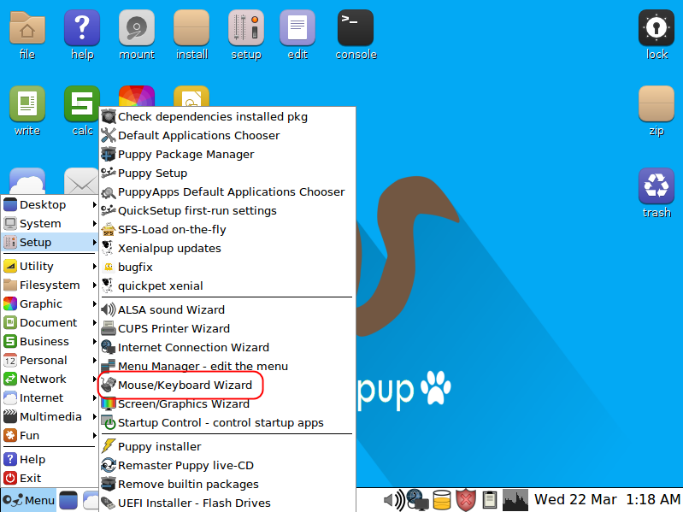Image resolution: width=683 pixels, height=512 pixels.
Task: Open Screen/Graphics Wizard
Action: click(x=227, y=403)
